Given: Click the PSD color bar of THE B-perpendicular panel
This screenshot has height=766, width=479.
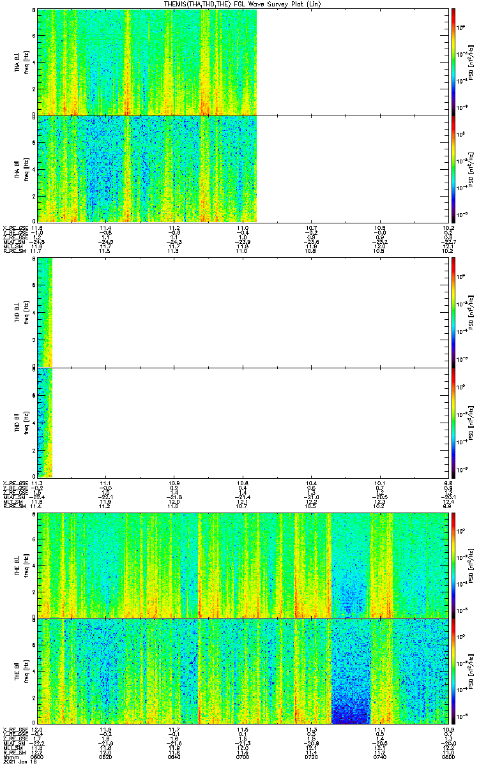Looking at the screenshot, I should tap(453, 565).
